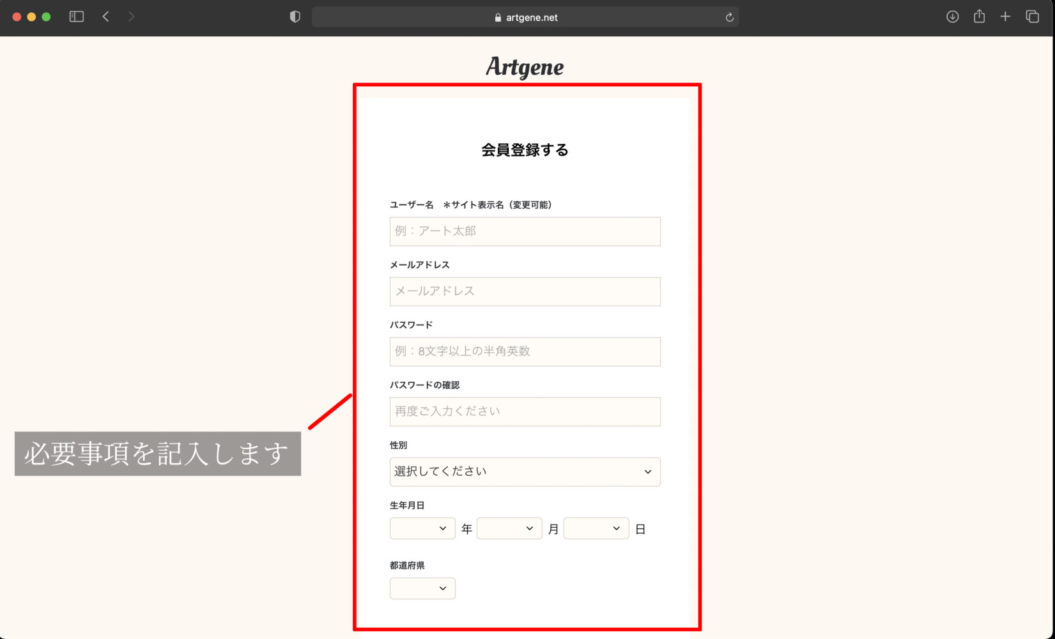The width and height of the screenshot is (1055, 639).
Task: Click the artgene.net address bar
Action: point(525,17)
